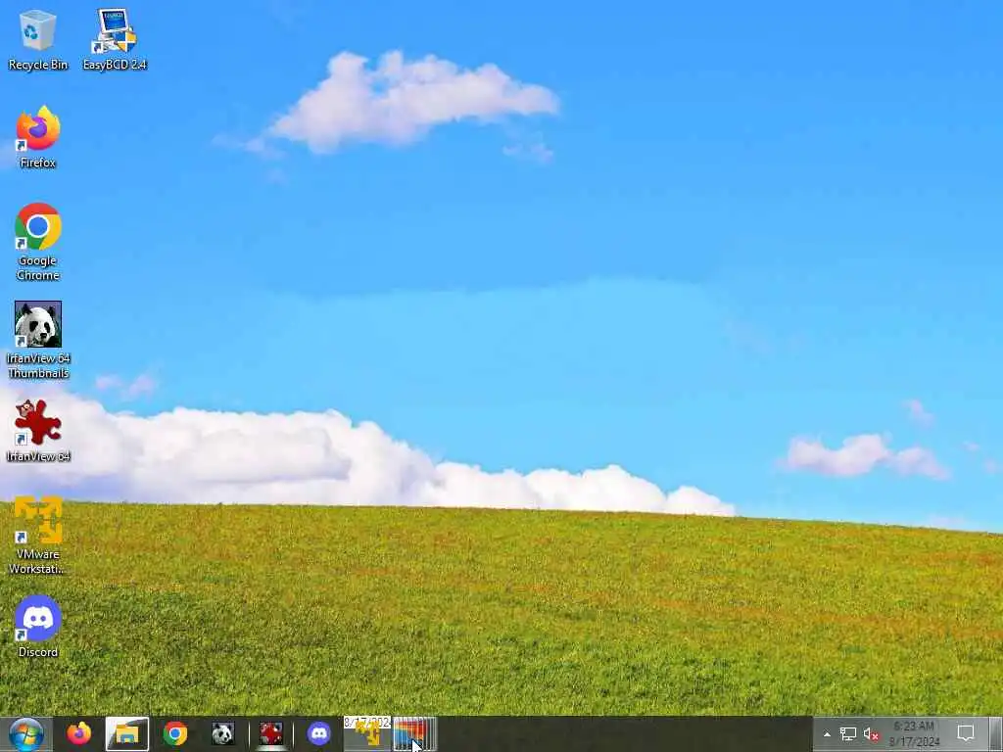
Task: Launch Discord from the taskbar
Action: (318, 734)
